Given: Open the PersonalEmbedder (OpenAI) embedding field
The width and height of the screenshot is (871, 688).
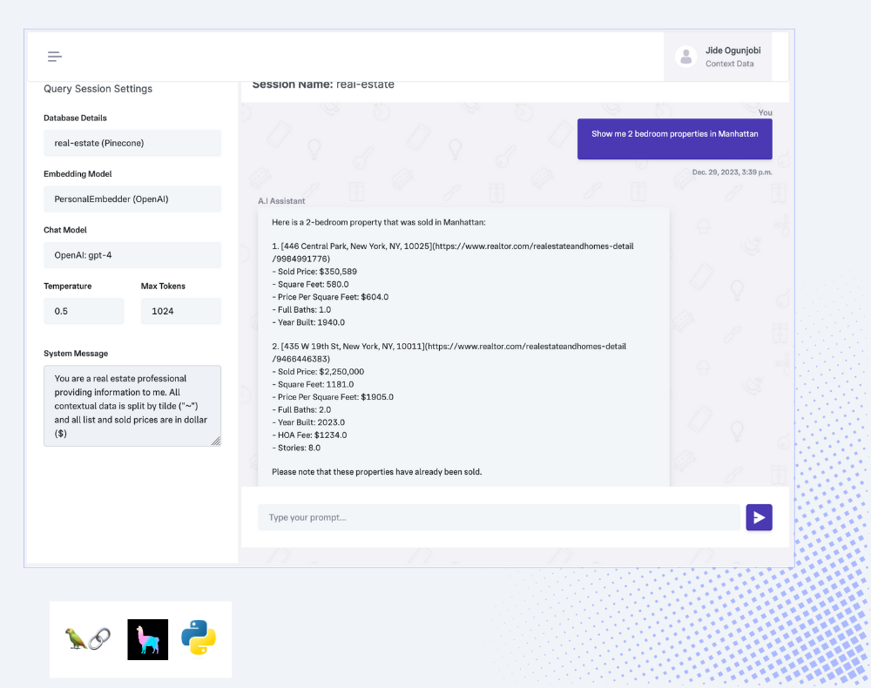Looking at the screenshot, I should 132,199.
